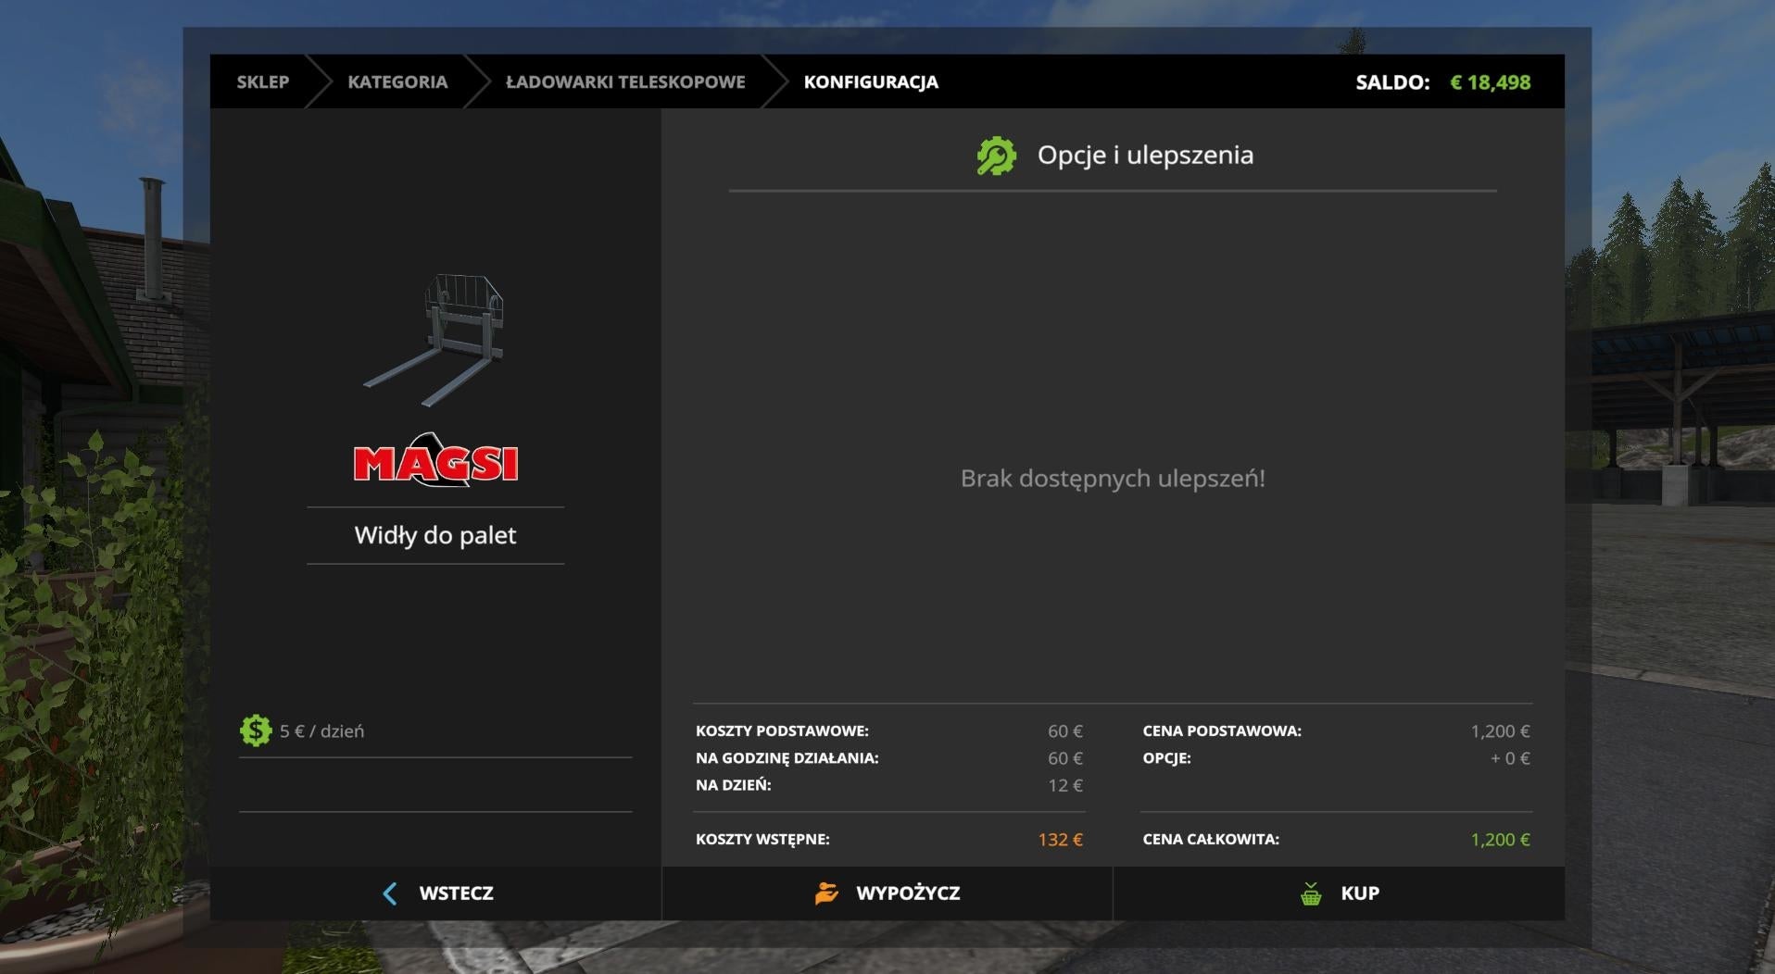Click the OPCJE: label

point(1166,757)
